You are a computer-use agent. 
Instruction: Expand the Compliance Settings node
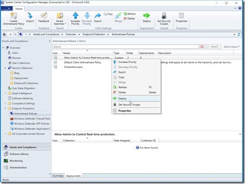pyautogui.click(x=5, y=103)
